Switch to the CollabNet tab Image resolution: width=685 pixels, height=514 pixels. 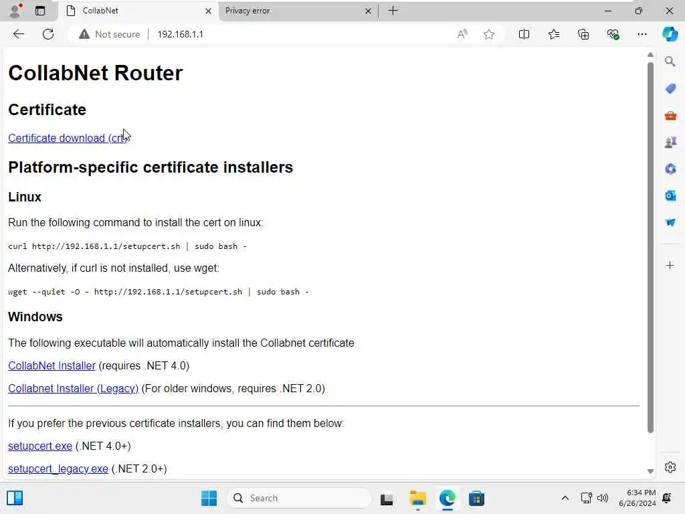(138, 11)
